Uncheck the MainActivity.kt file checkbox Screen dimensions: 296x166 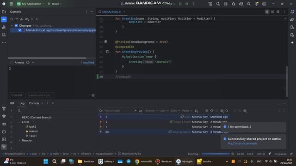pos(20,30)
